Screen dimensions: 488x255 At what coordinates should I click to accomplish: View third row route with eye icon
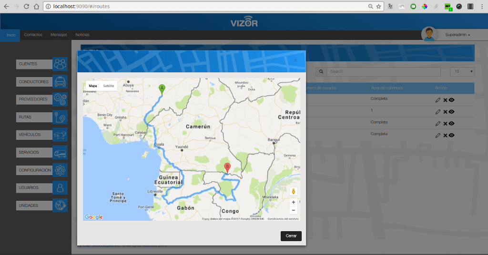(452, 124)
